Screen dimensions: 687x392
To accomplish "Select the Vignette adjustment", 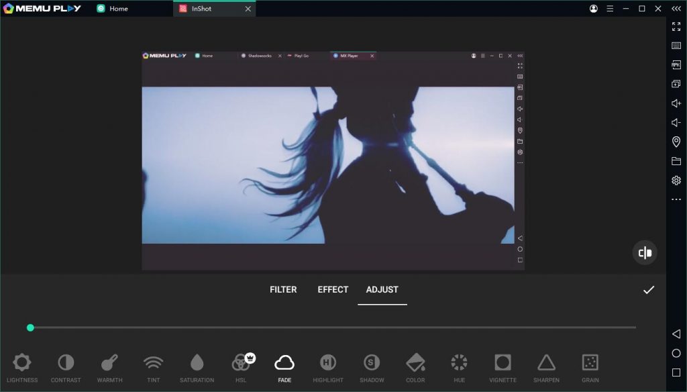I will click(503, 366).
